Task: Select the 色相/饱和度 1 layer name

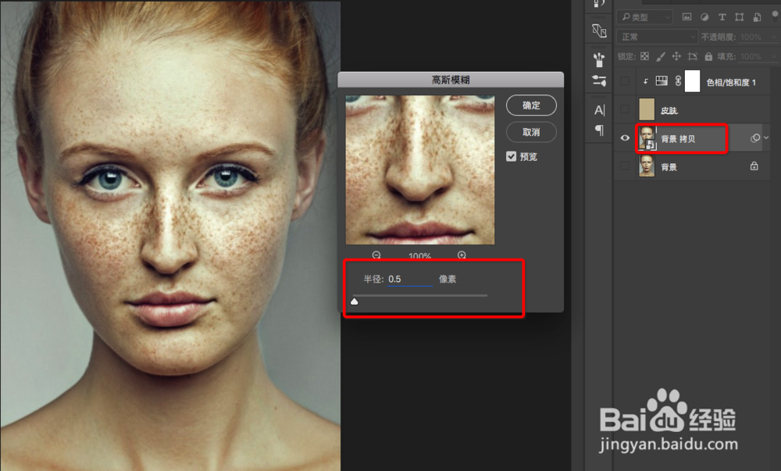Action: (x=731, y=82)
